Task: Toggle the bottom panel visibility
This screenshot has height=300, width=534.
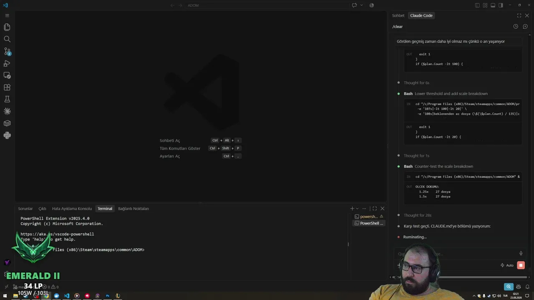Action: pos(493,5)
